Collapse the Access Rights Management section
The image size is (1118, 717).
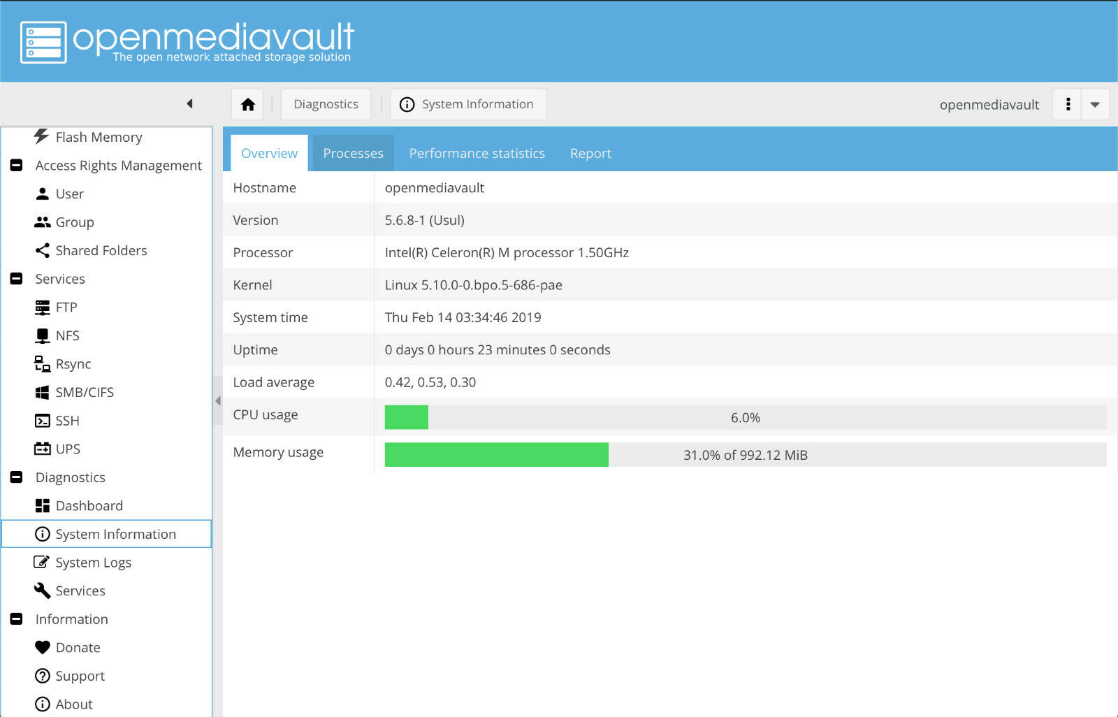coord(16,165)
